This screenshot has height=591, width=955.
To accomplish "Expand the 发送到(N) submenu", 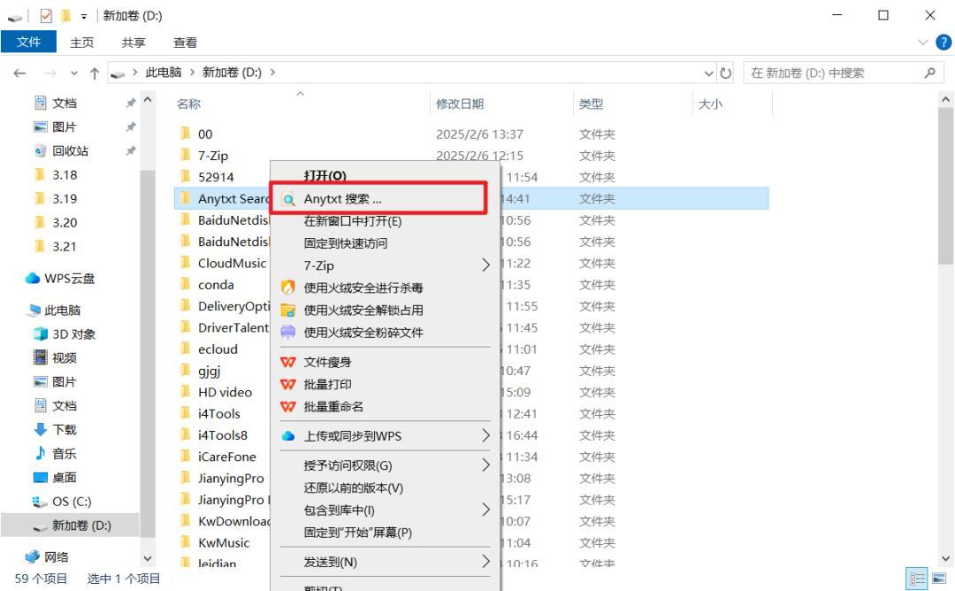I will pos(485,562).
